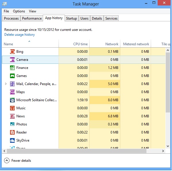
Task: Switch to the Details tab
Action: click(97, 18)
